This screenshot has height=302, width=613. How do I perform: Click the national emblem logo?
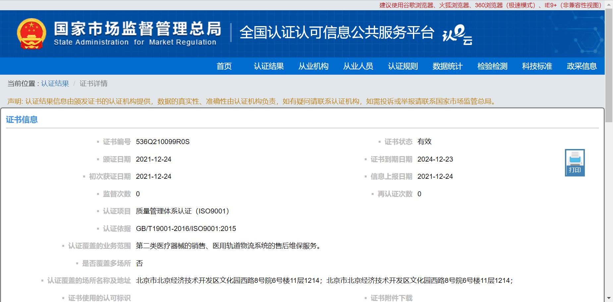coord(31,34)
